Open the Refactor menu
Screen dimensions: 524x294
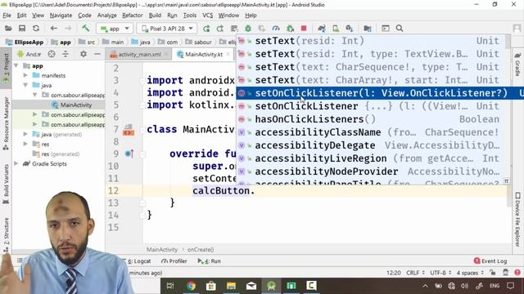coord(133,16)
